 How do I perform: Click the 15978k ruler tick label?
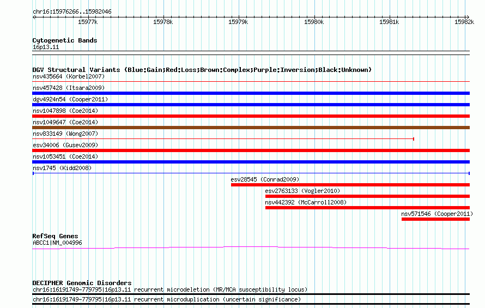(163, 22)
